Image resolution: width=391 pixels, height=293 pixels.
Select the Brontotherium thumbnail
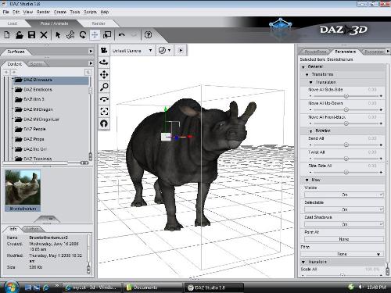[x=23, y=190]
